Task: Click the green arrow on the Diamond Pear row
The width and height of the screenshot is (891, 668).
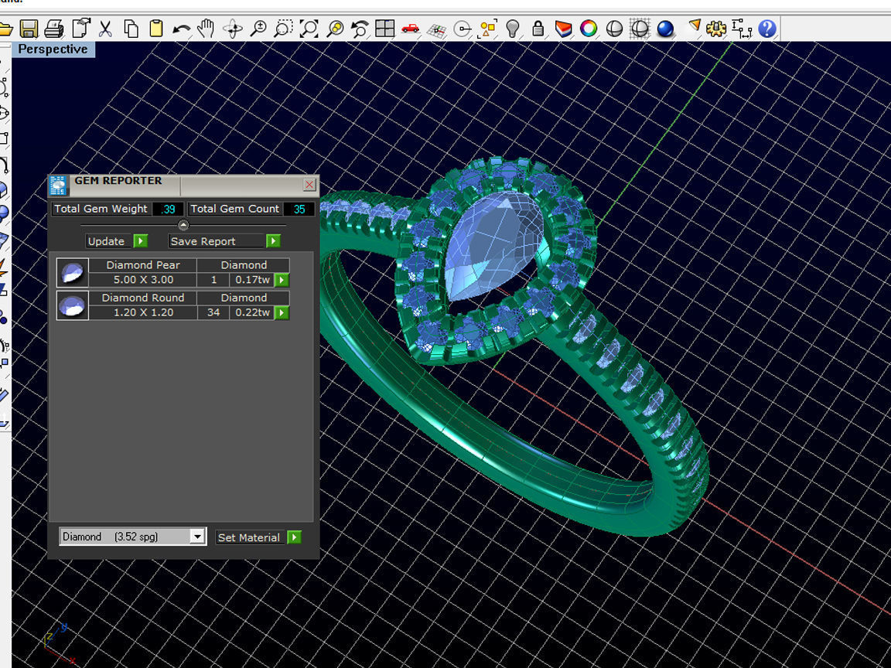Action: [x=282, y=280]
